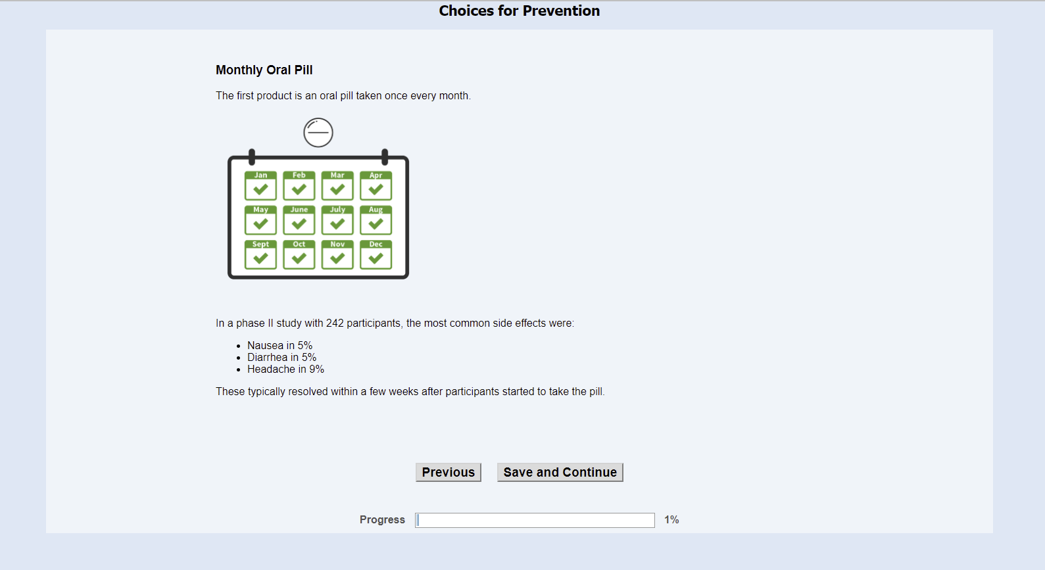Click the Monthly Oral Pill heading
The image size is (1045, 570).
coord(264,70)
